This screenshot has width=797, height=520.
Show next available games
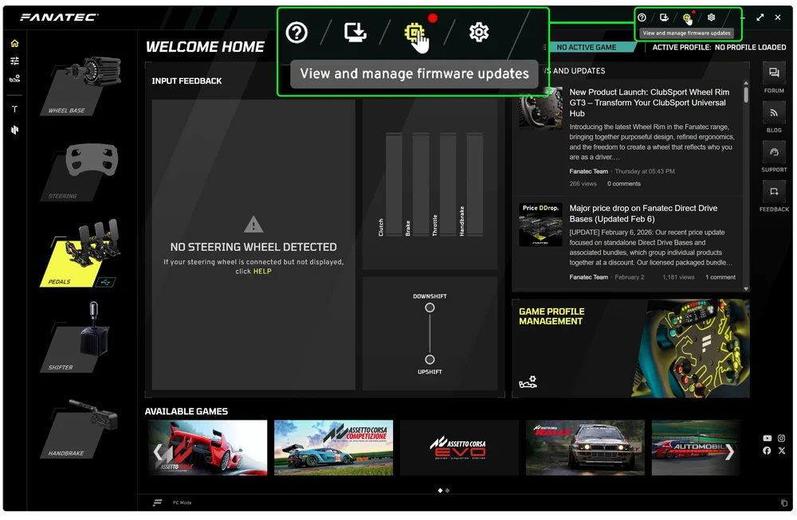coord(729,452)
